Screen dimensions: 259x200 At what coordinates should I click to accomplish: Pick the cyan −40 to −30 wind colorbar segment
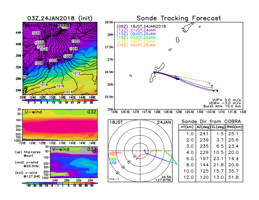[31, 183]
